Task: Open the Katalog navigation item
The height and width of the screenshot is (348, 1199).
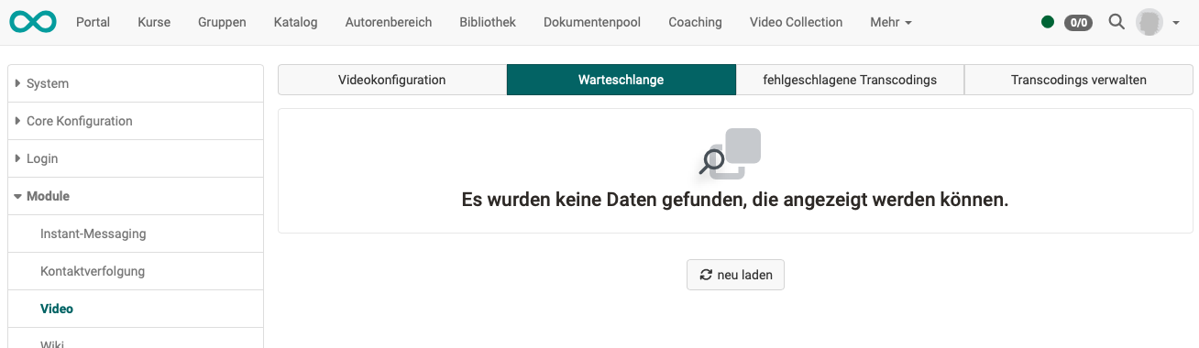Action: click(296, 22)
